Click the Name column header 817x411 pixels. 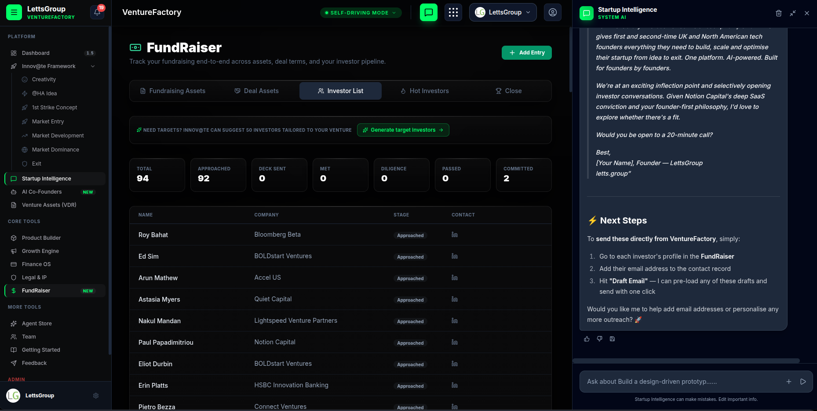click(146, 215)
